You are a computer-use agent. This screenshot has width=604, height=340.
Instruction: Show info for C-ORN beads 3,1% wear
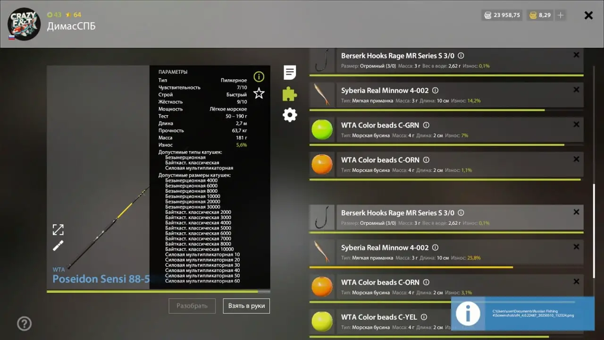[x=426, y=282]
